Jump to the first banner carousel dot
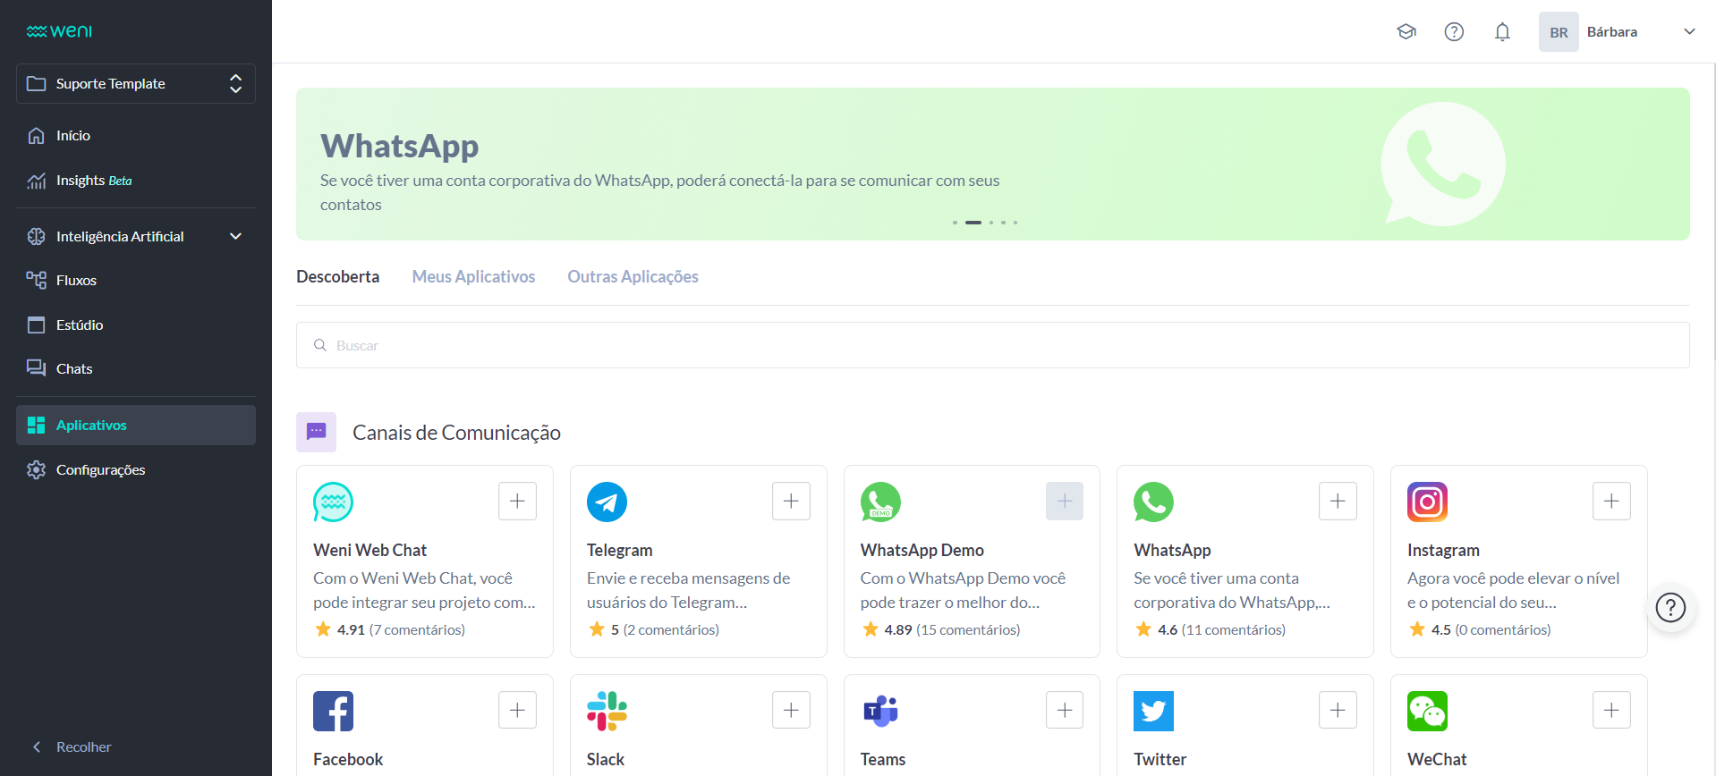Screen dimensions: 1716x776 [x=955, y=222]
